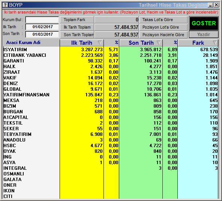The image size is (222, 201).
Task: Sort by Son Tarih column arrow
Action: [159, 43]
